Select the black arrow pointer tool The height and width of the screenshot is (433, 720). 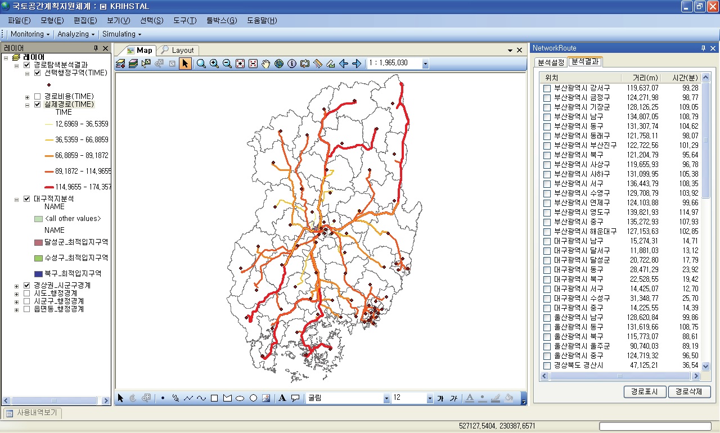(x=185, y=64)
